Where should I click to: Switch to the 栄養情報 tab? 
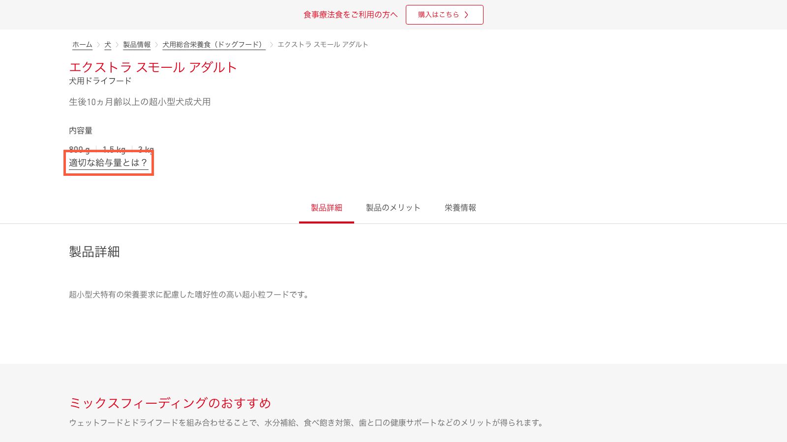click(x=460, y=208)
